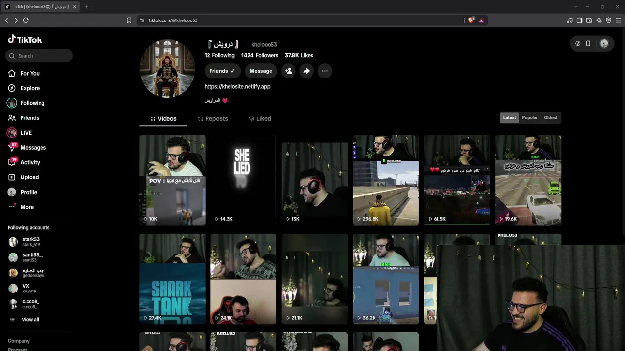Click the Message button
This screenshot has height=351, width=625.
click(x=261, y=71)
